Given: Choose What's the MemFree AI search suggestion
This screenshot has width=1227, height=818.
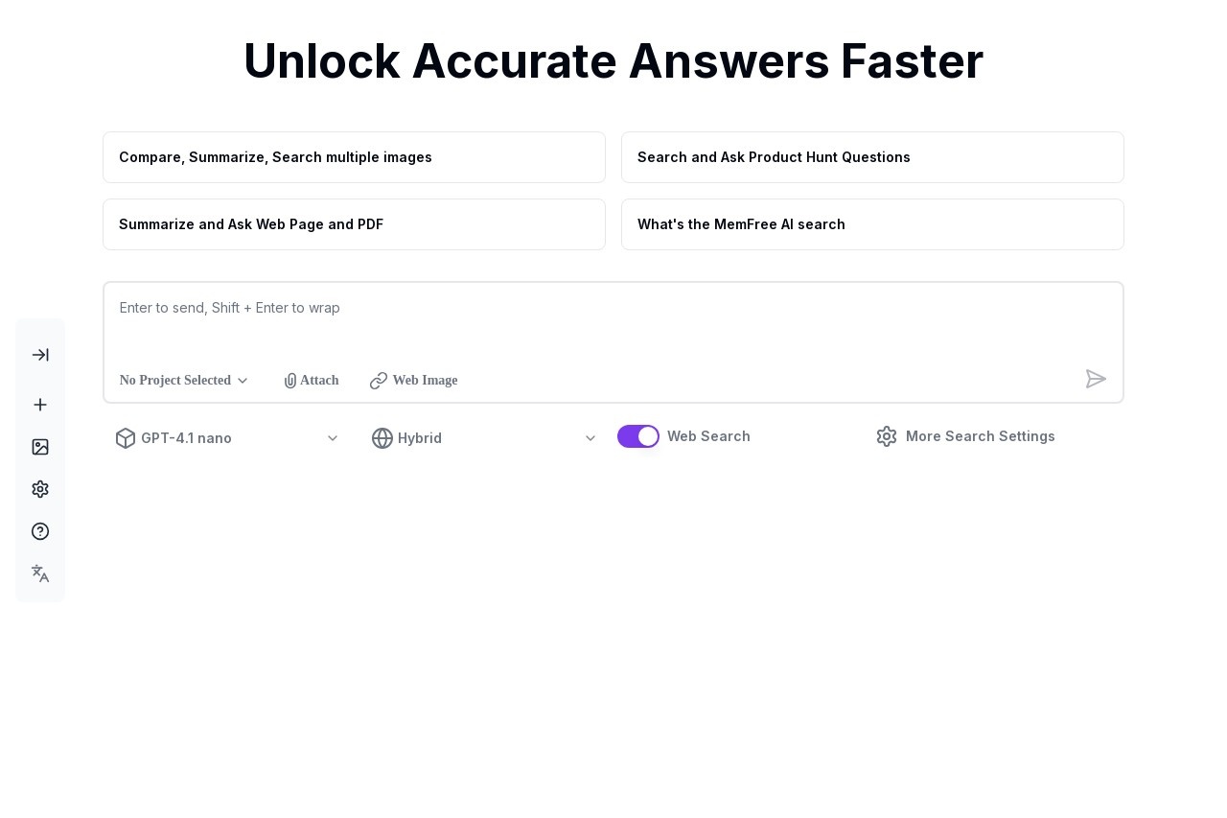Looking at the screenshot, I should 872,224.
